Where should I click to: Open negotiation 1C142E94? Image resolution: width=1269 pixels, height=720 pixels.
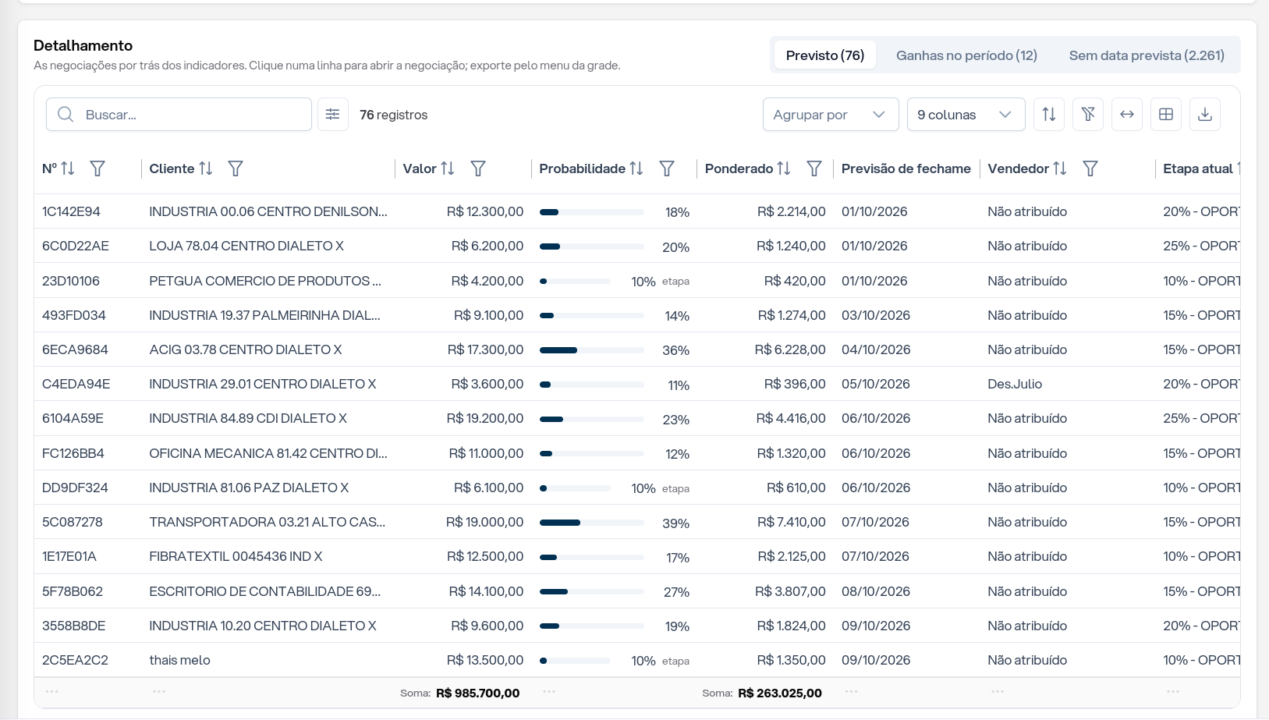click(71, 211)
